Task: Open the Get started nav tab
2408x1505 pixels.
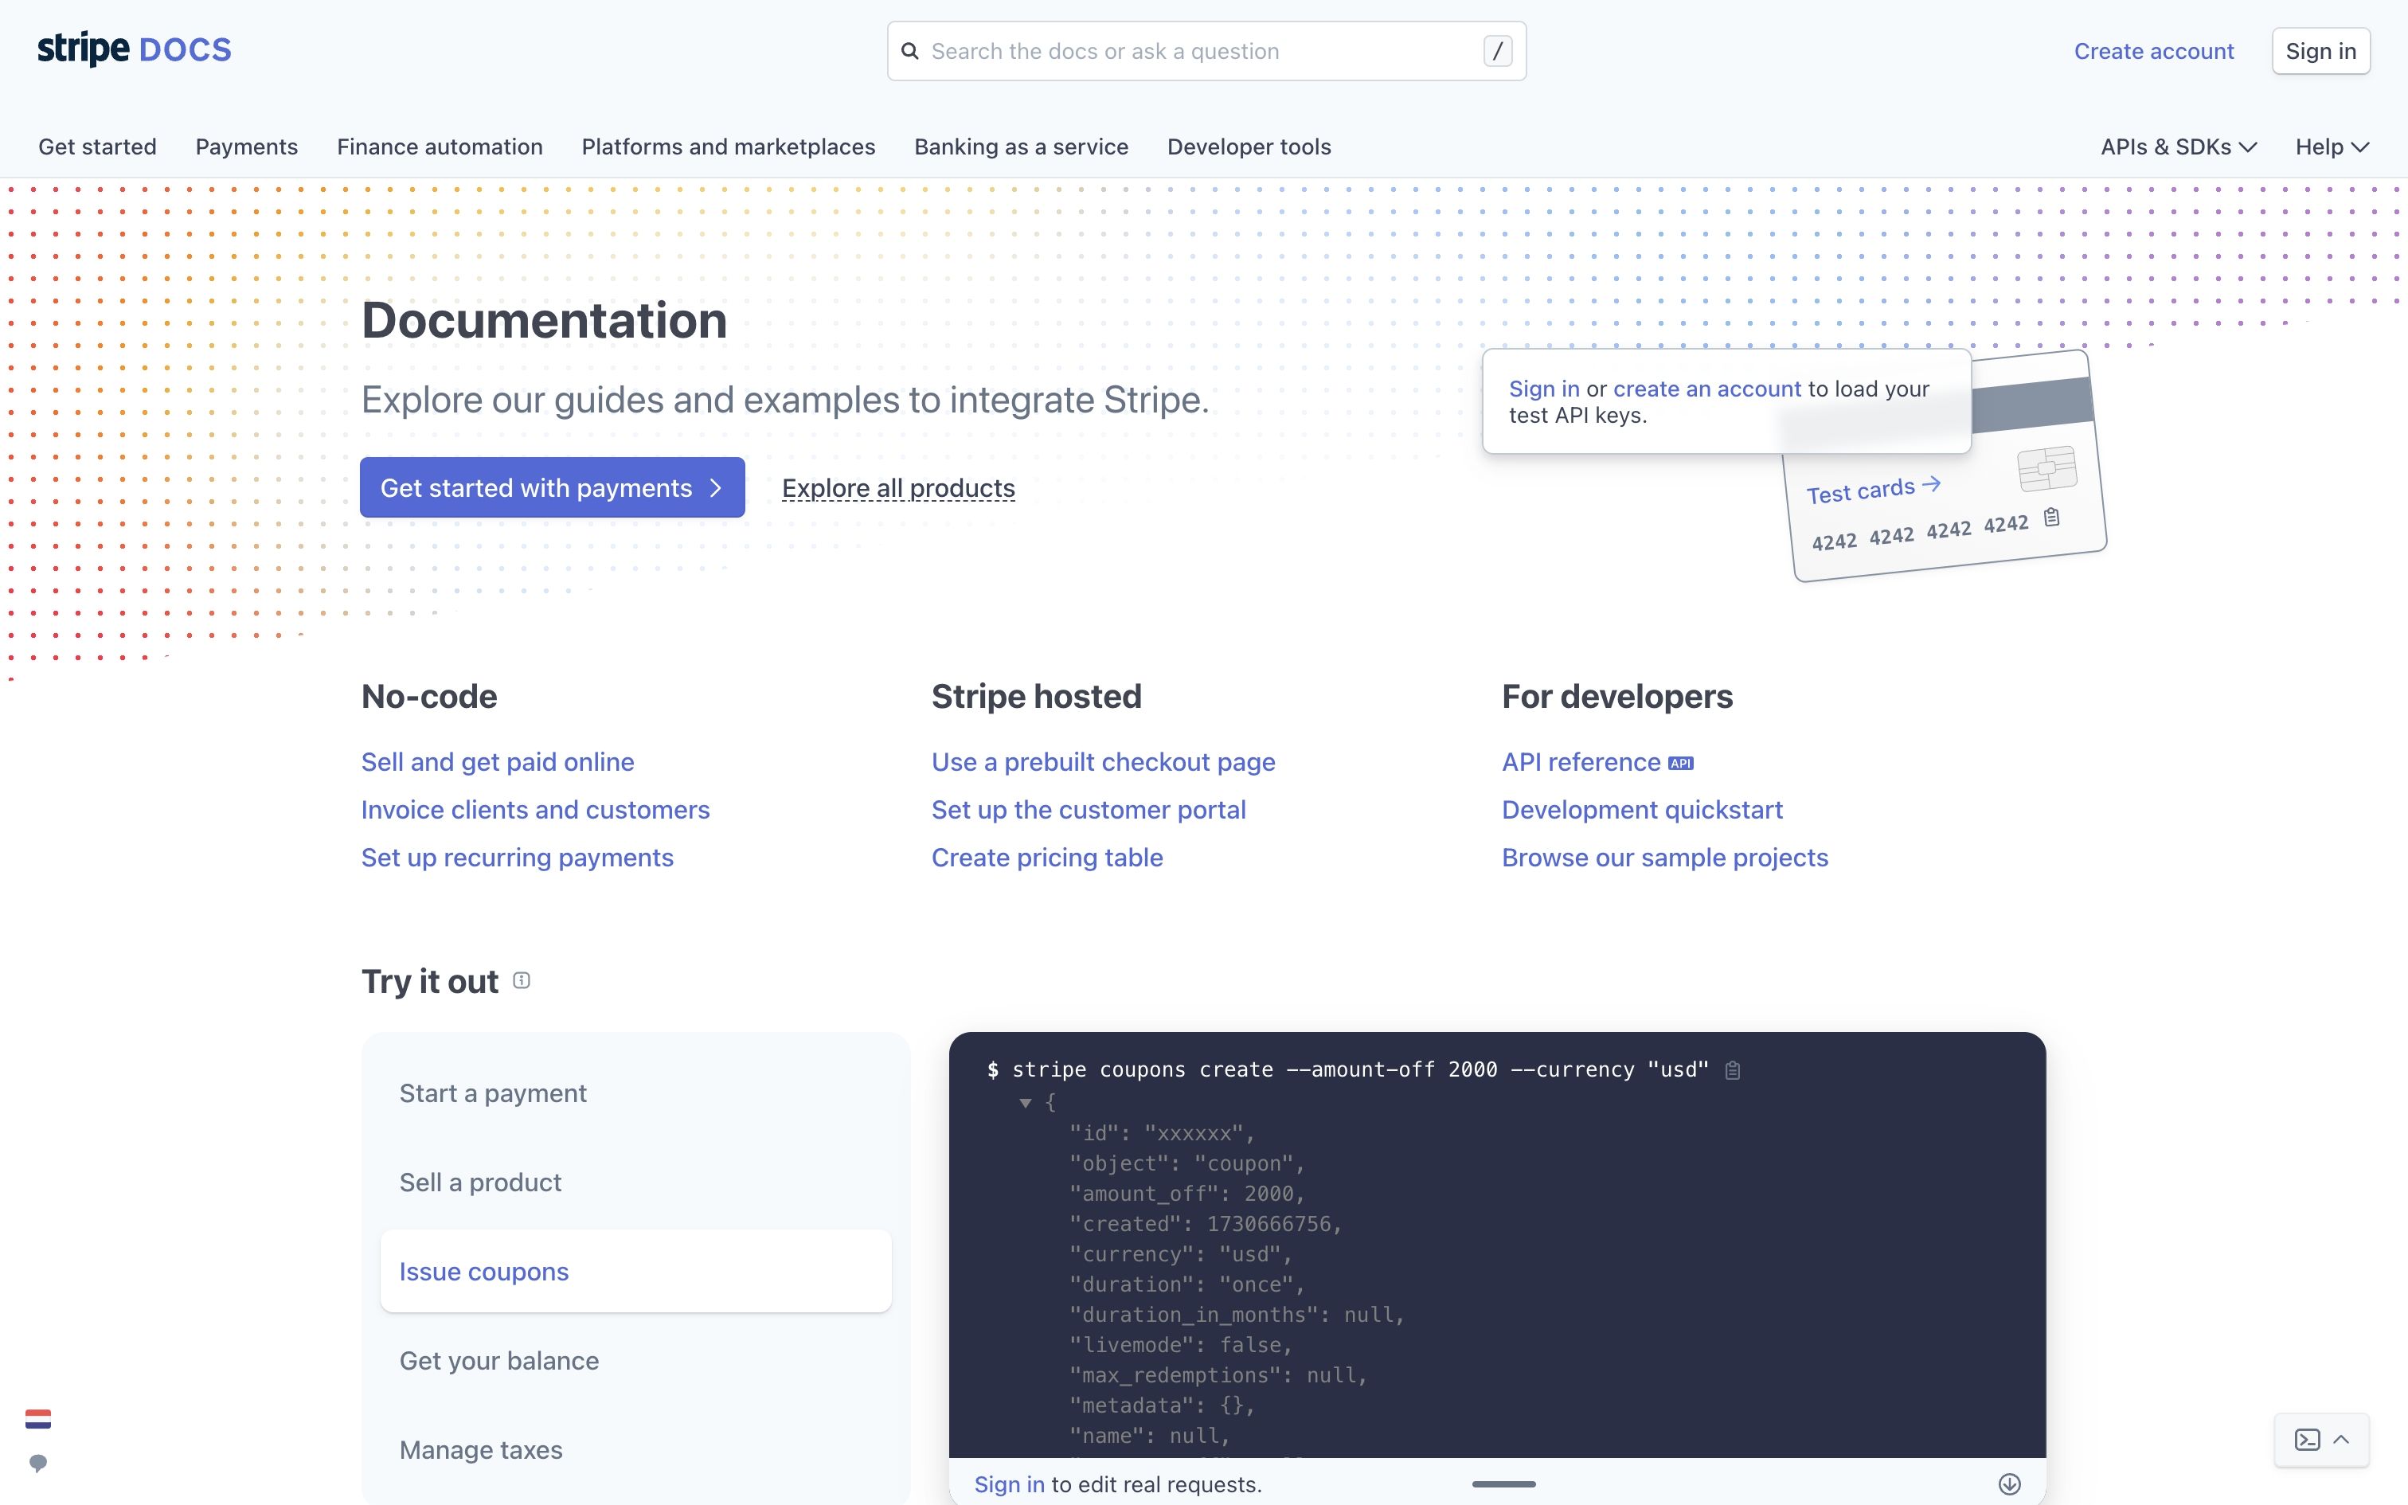Action: click(97, 147)
